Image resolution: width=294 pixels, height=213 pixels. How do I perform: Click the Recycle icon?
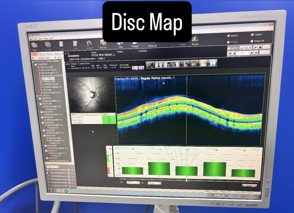pos(195,39)
